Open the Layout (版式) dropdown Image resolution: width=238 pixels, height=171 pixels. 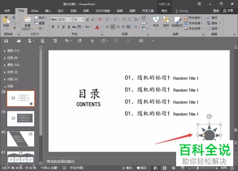coord(40,18)
